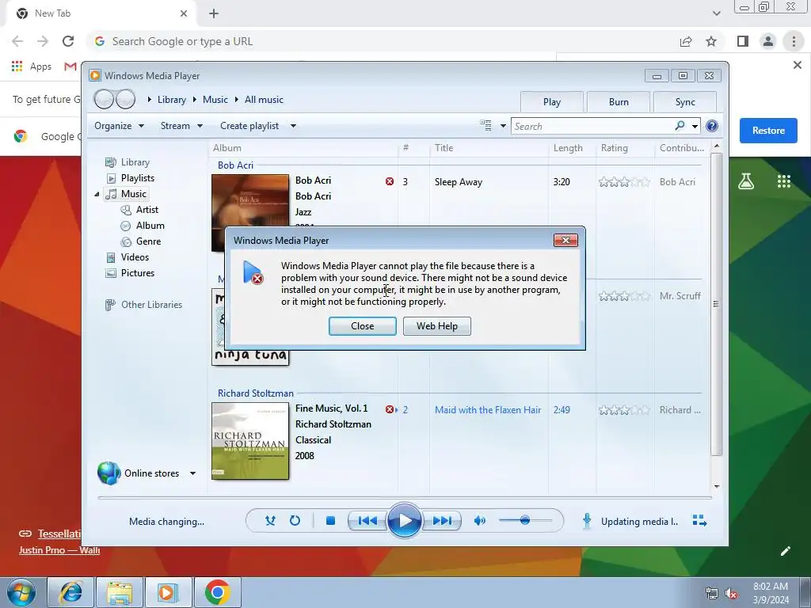Image resolution: width=811 pixels, height=608 pixels.
Task: Click the Bob Acri album art thumbnail
Action: 250,212
